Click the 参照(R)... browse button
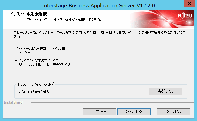The height and width of the screenshot is (121, 197). click(166, 91)
